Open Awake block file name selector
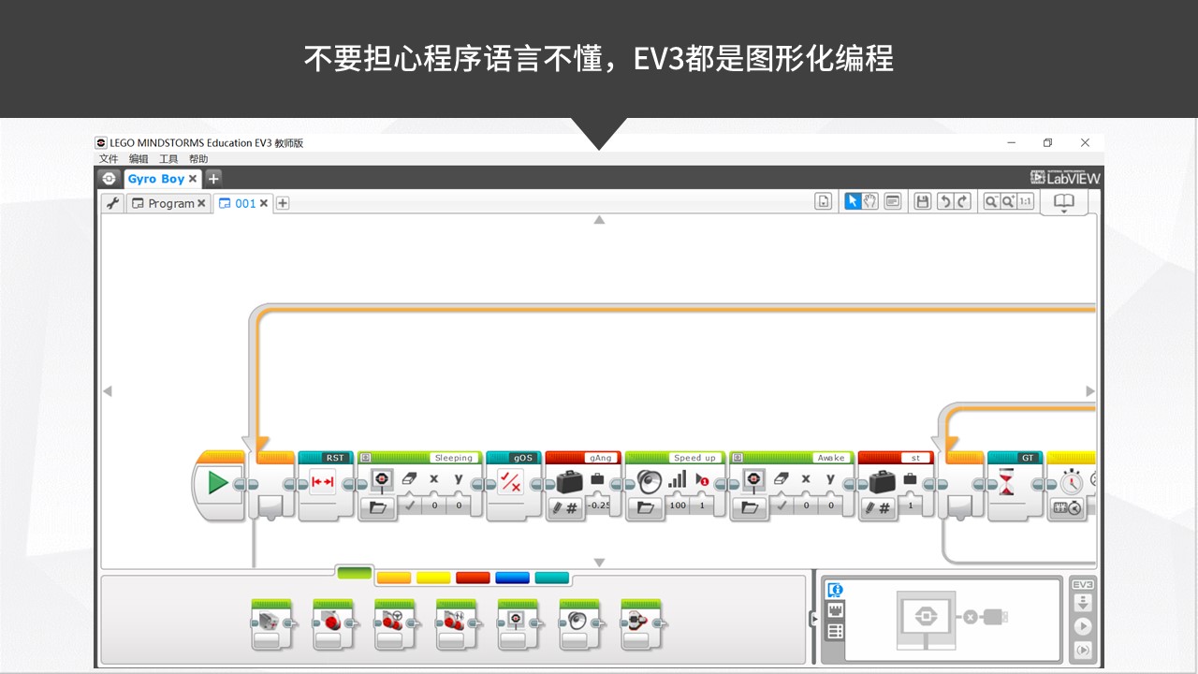The height and width of the screenshot is (674, 1198). [x=750, y=506]
